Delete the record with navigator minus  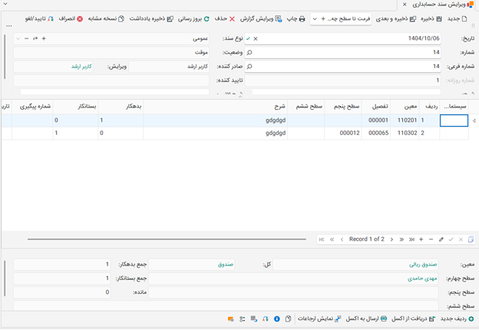coord(431,239)
